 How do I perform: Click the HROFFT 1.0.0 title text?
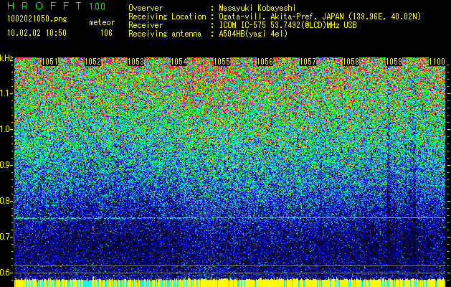click(57, 6)
